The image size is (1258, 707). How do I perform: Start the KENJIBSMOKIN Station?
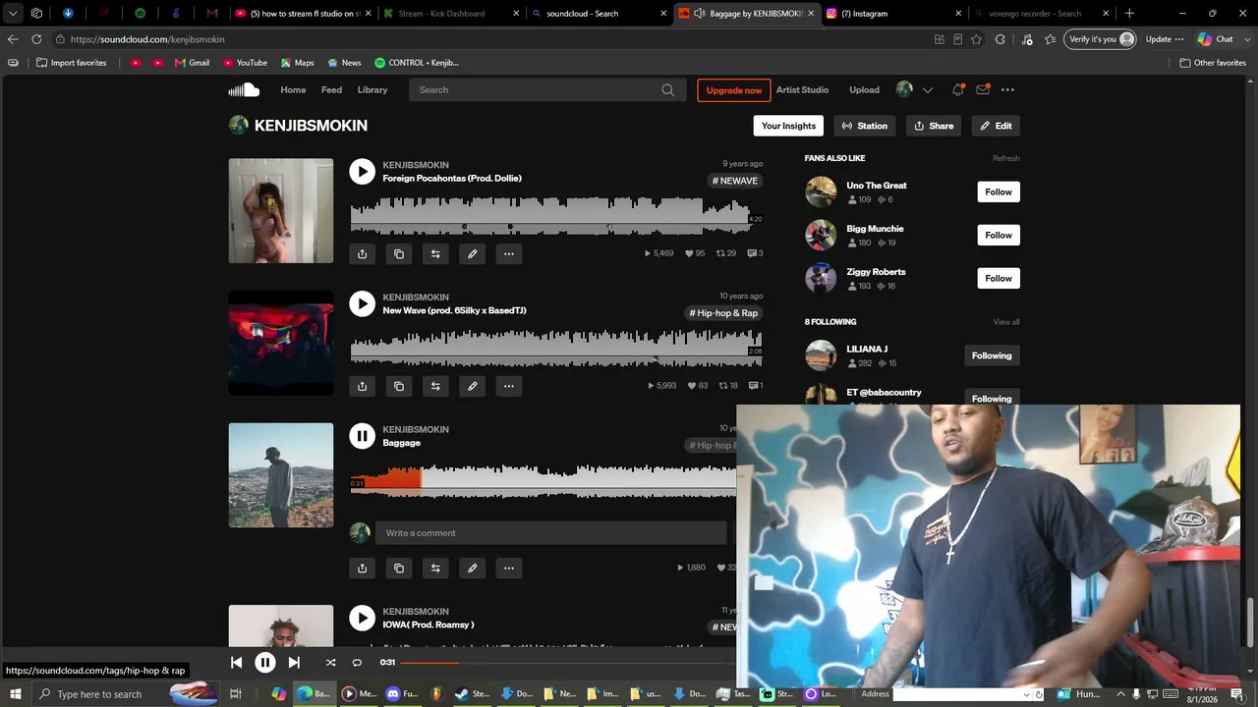(x=865, y=126)
